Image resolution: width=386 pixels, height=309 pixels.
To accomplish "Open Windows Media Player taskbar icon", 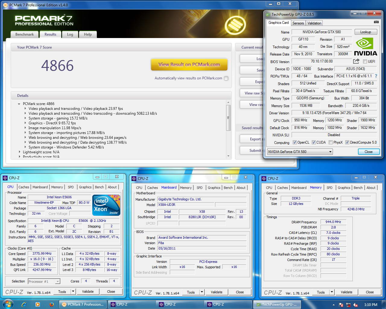I will tap(37, 304).
